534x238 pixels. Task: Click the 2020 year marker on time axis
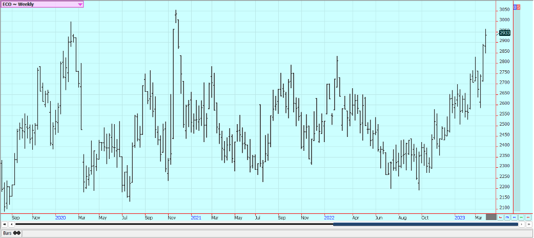[60, 217]
